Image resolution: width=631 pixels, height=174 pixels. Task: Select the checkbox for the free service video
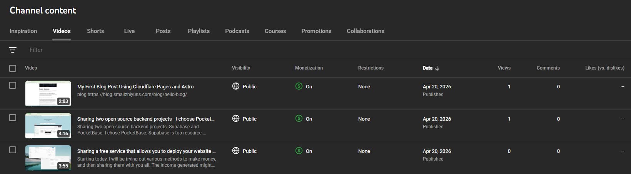[13, 150]
